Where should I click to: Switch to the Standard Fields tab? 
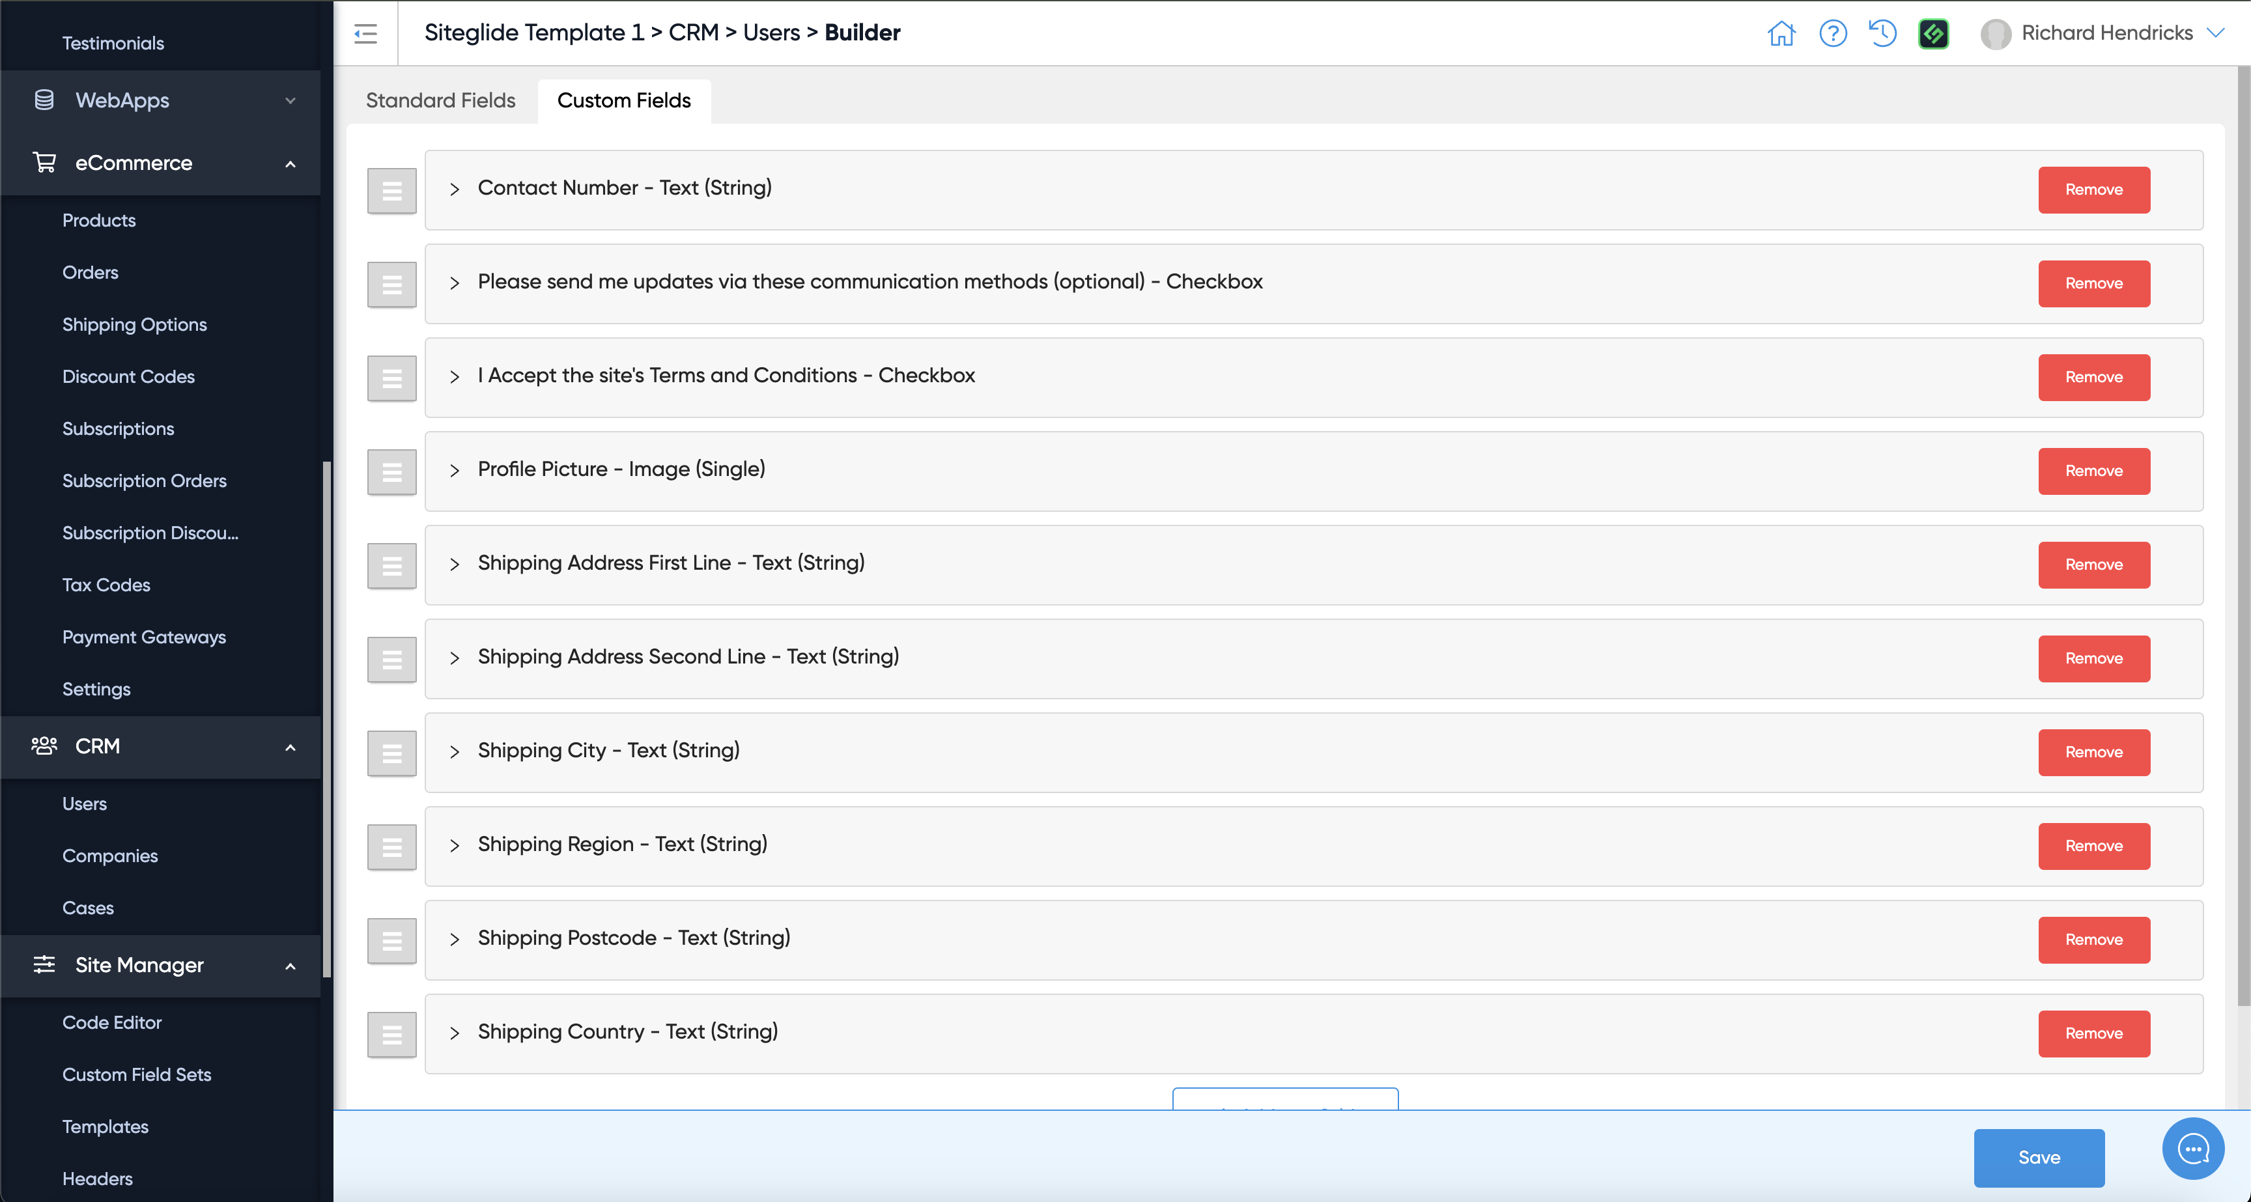tap(440, 100)
